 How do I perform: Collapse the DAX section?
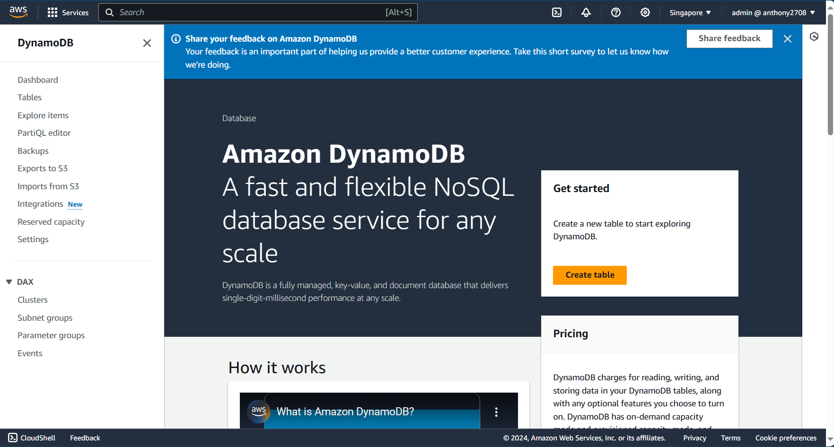pyautogui.click(x=9, y=282)
